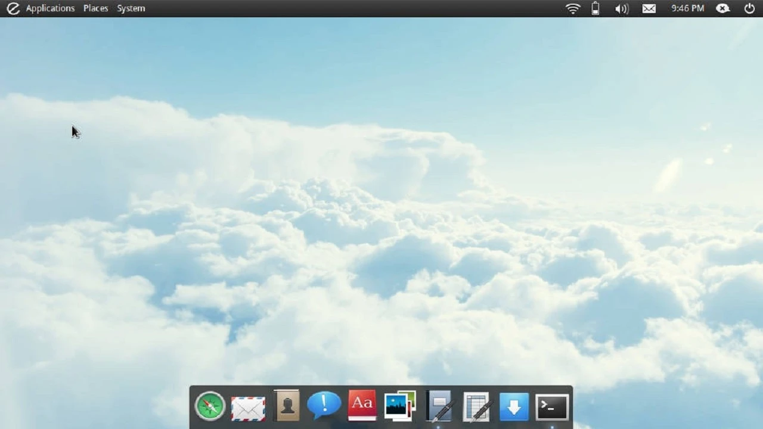
Task: Open the Applications menu
Action: click(50, 8)
